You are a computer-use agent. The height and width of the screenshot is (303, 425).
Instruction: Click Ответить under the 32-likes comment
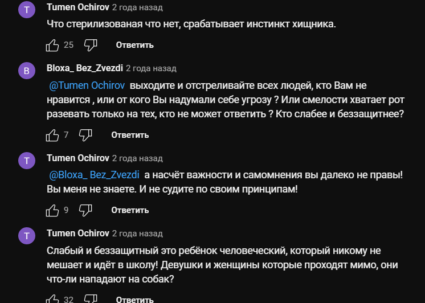click(134, 300)
